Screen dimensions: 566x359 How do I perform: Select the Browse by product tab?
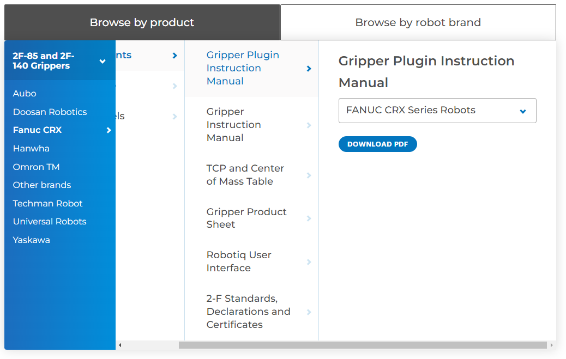(x=142, y=22)
